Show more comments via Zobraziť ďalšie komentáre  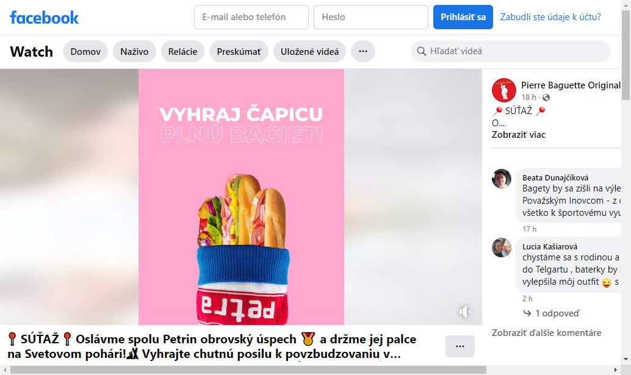click(547, 333)
